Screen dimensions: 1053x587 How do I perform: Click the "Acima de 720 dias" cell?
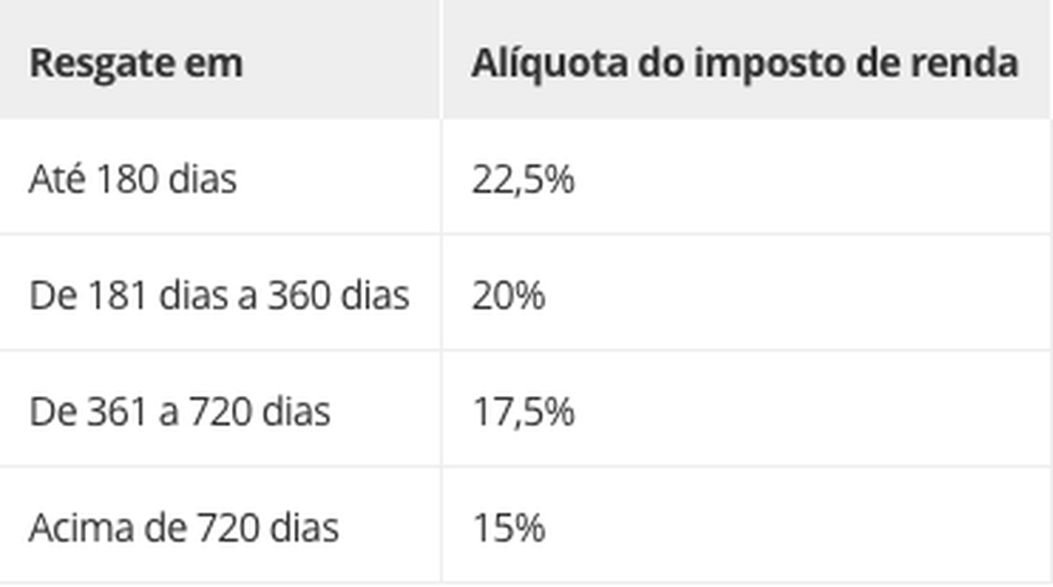point(183,528)
